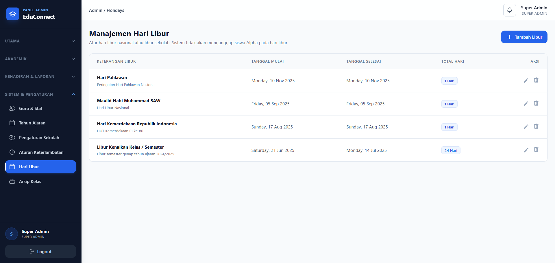This screenshot has height=263, width=555.
Task: Go to Tahun Ajaran page
Action: click(40, 123)
